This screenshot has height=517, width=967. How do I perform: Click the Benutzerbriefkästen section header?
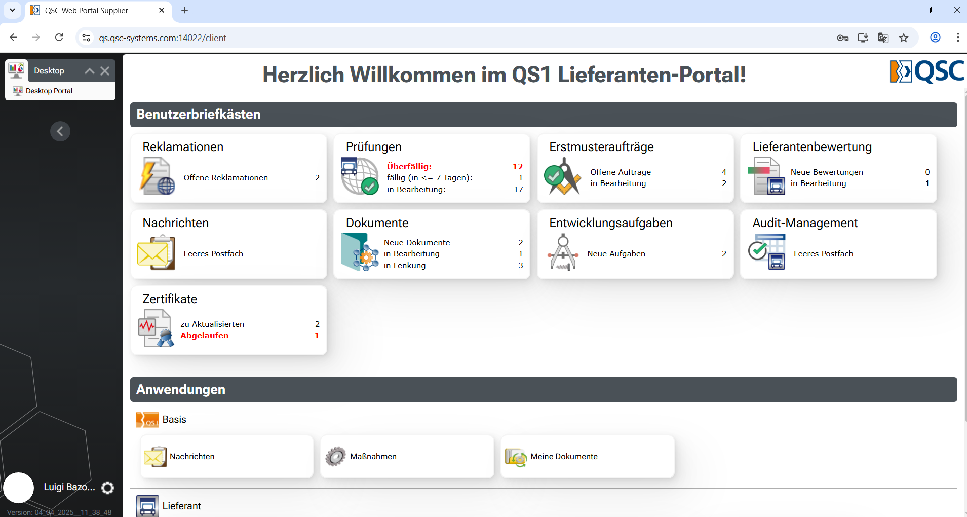pyautogui.click(x=544, y=115)
